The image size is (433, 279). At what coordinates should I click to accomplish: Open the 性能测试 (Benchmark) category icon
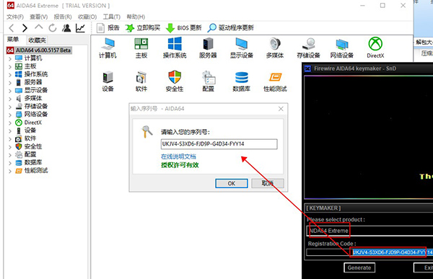(275, 81)
